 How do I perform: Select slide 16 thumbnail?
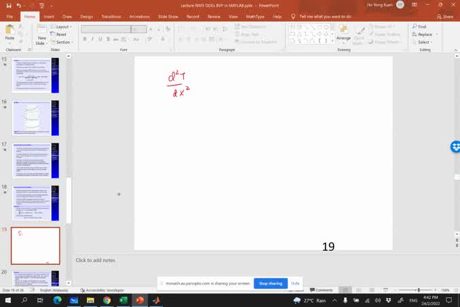(35, 118)
